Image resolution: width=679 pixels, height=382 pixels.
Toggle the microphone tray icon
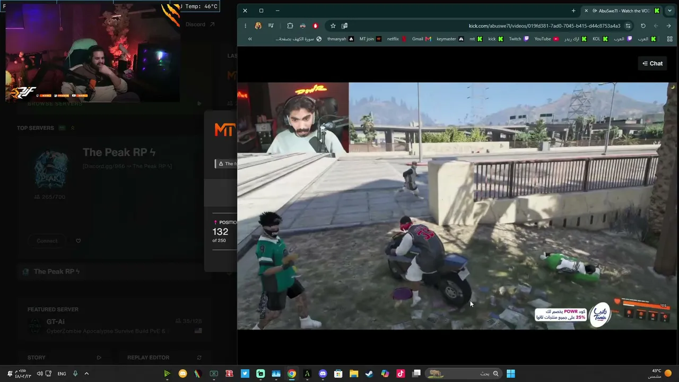(x=75, y=374)
